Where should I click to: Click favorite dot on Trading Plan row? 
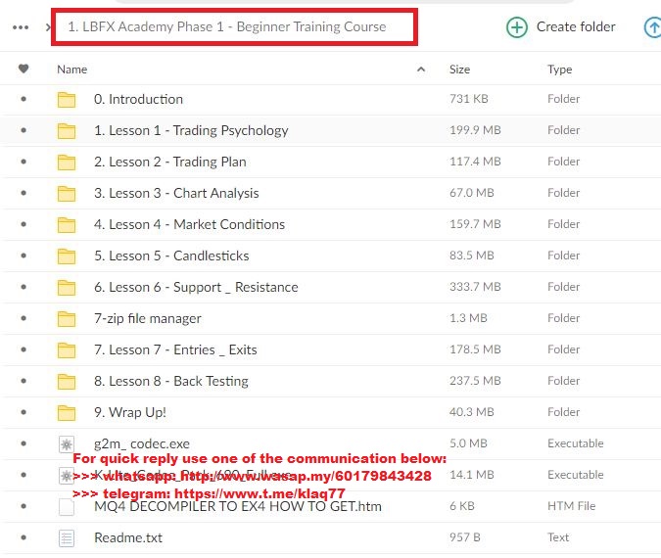click(24, 162)
